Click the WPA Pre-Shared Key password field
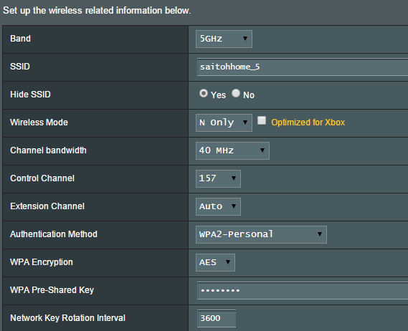The image size is (408, 331). [303, 290]
